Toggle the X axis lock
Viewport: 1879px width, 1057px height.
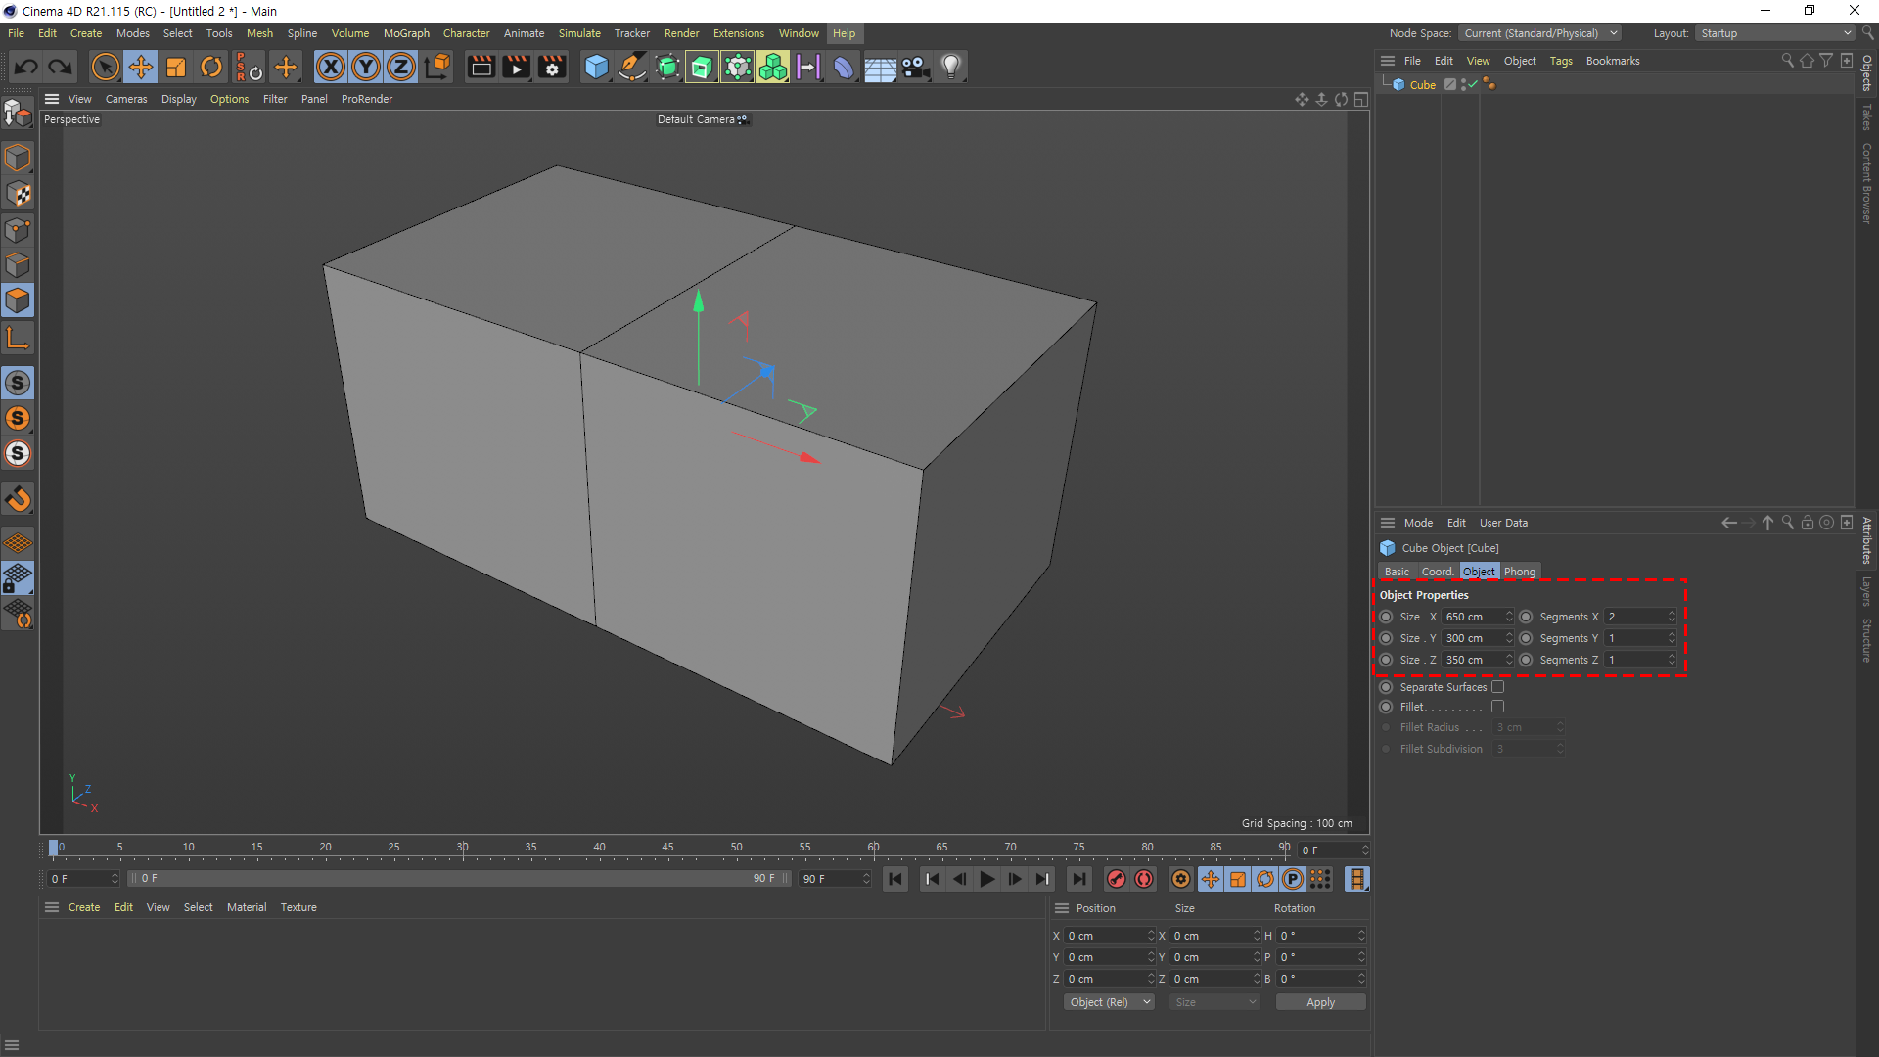(x=331, y=67)
